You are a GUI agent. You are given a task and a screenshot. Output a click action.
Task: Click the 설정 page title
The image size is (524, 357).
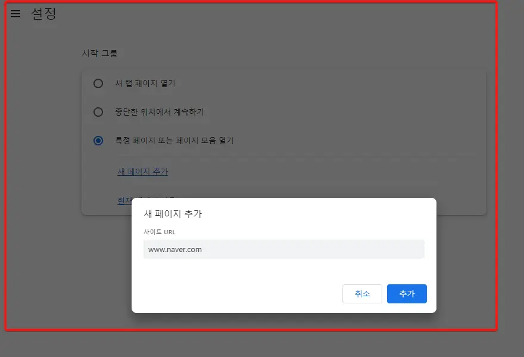43,14
